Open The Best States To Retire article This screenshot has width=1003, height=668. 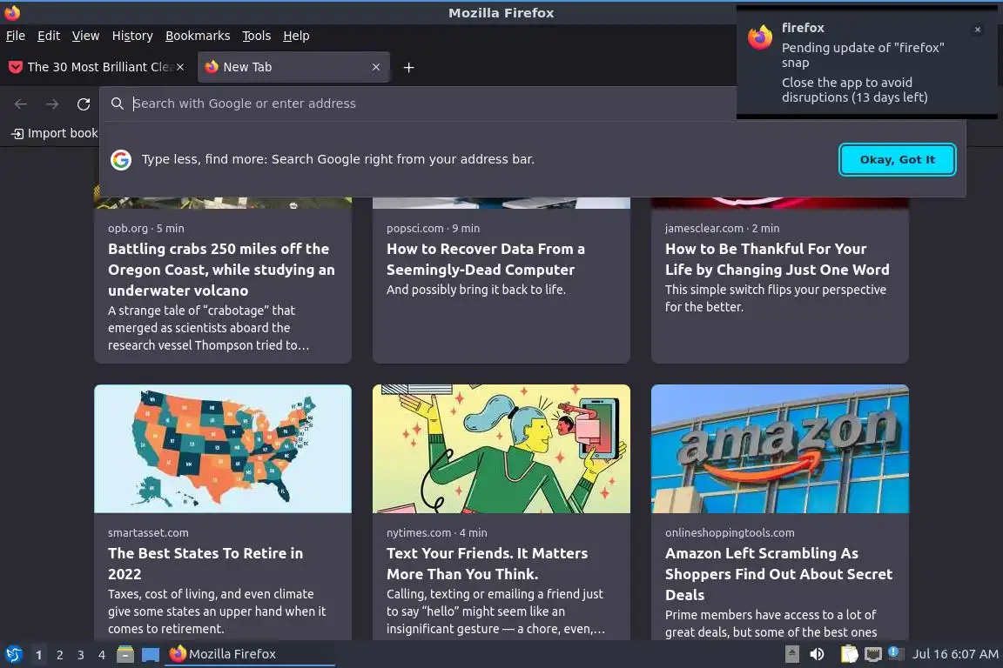(x=205, y=564)
